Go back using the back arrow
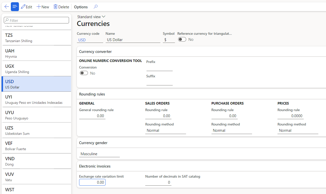 (7, 7)
